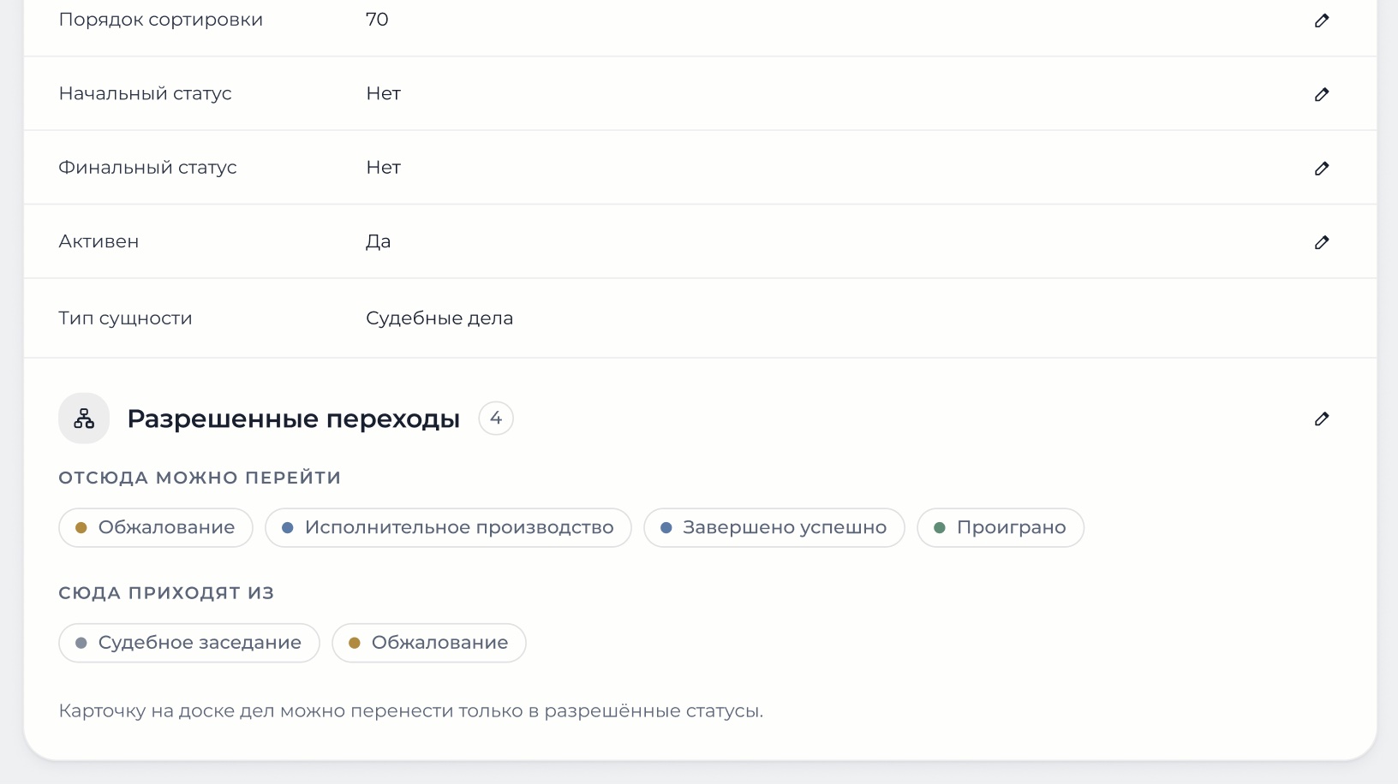Edit the Финальный статус field

pyautogui.click(x=1322, y=168)
